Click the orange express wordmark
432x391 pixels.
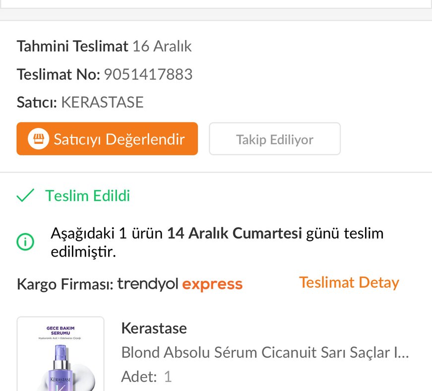tap(212, 284)
